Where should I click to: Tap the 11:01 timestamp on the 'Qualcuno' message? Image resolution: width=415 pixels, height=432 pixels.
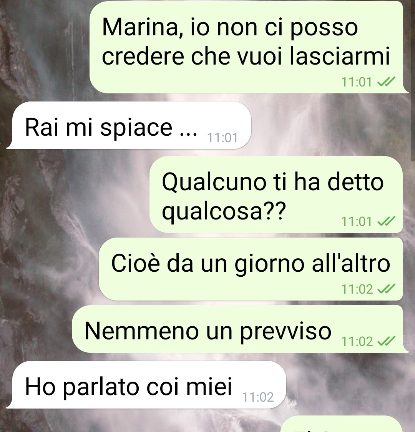tap(357, 221)
